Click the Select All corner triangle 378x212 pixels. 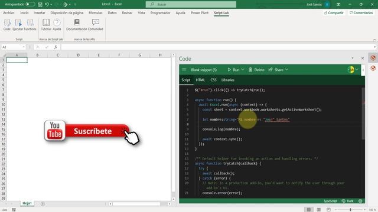tap(4, 55)
